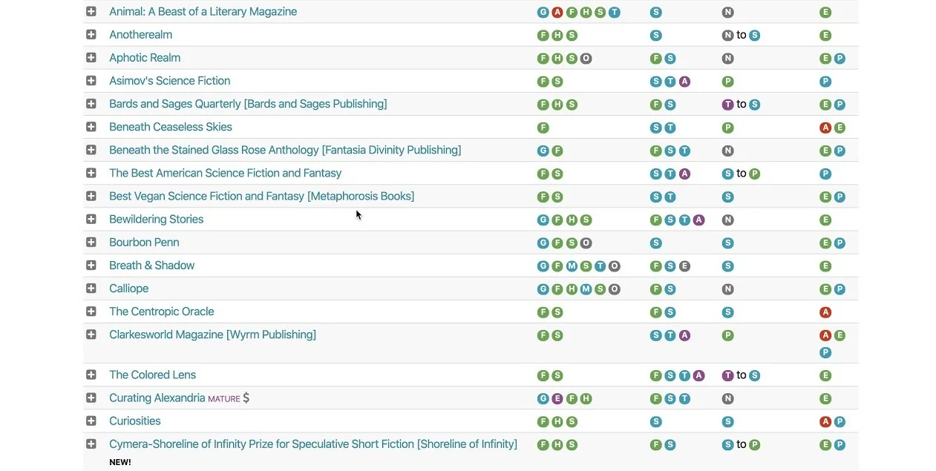
Task: Expand the Clarkesworld Magazine row
Action: [91, 334]
